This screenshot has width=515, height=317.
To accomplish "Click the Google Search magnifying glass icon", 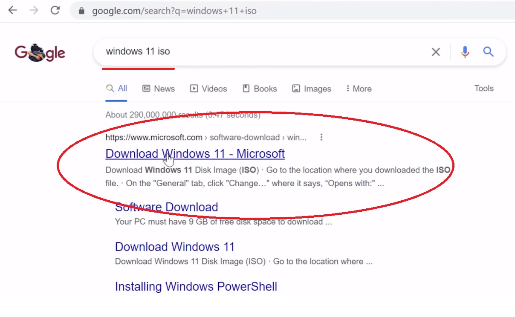I will (488, 52).
